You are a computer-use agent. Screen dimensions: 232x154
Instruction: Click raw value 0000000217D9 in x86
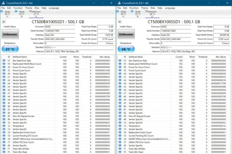coord(219,83)
